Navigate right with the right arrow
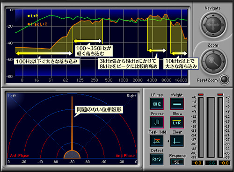 (223, 25)
